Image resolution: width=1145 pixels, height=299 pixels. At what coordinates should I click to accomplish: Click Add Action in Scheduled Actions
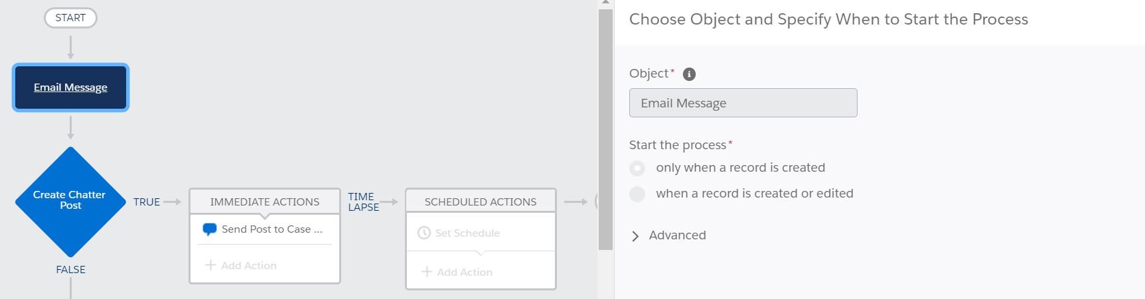pyautogui.click(x=465, y=272)
